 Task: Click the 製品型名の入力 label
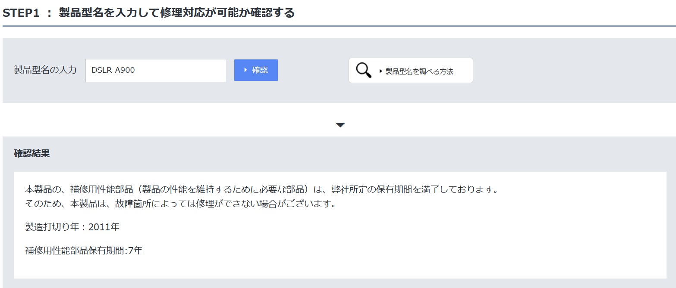tap(45, 70)
